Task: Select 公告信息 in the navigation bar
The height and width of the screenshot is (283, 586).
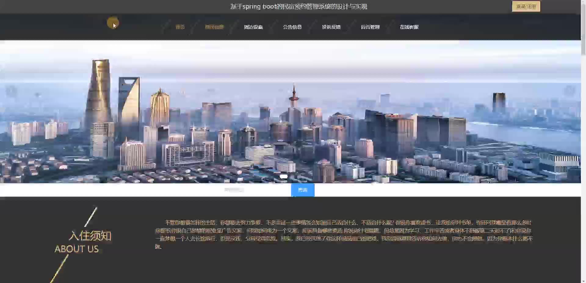Action: 292,27
